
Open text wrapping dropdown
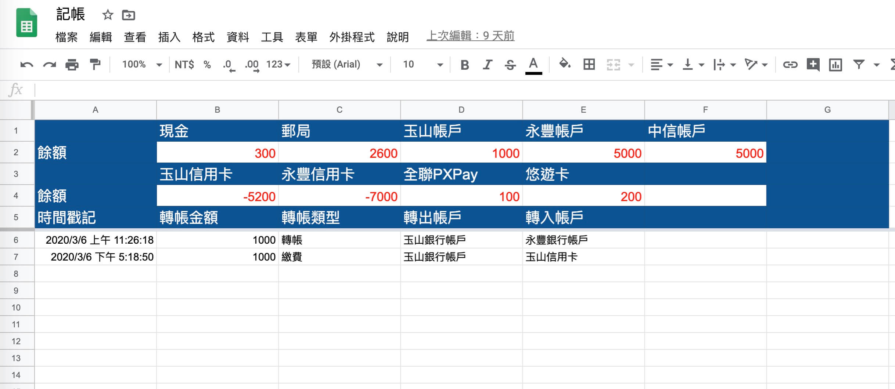click(x=724, y=65)
